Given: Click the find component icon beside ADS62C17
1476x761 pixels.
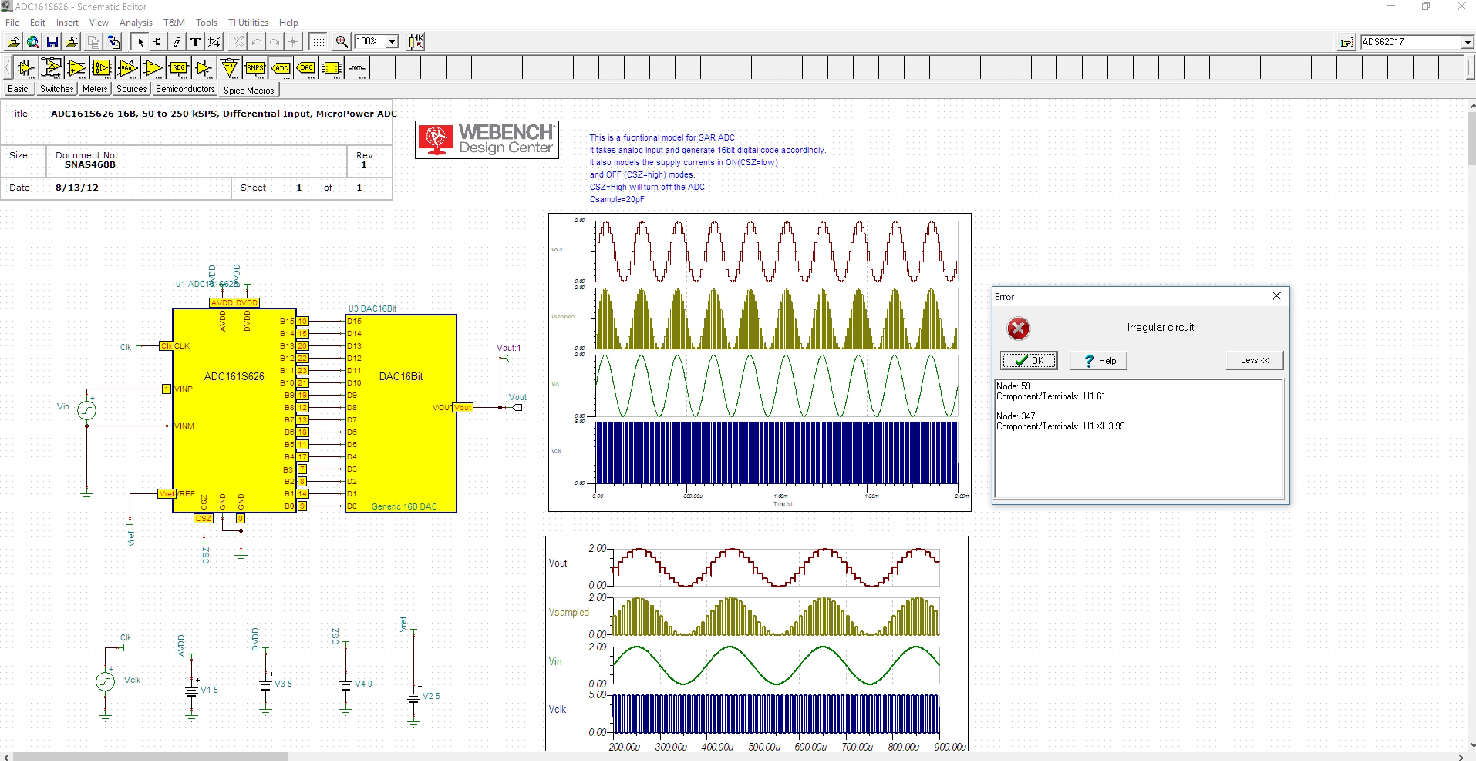Looking at the screenshot, I should pyautogui.click(x=1347, y=42).
